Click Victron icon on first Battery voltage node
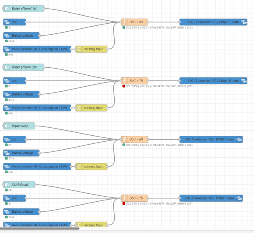The width and height of the screenshot is (254, 233). click(7, 36)
